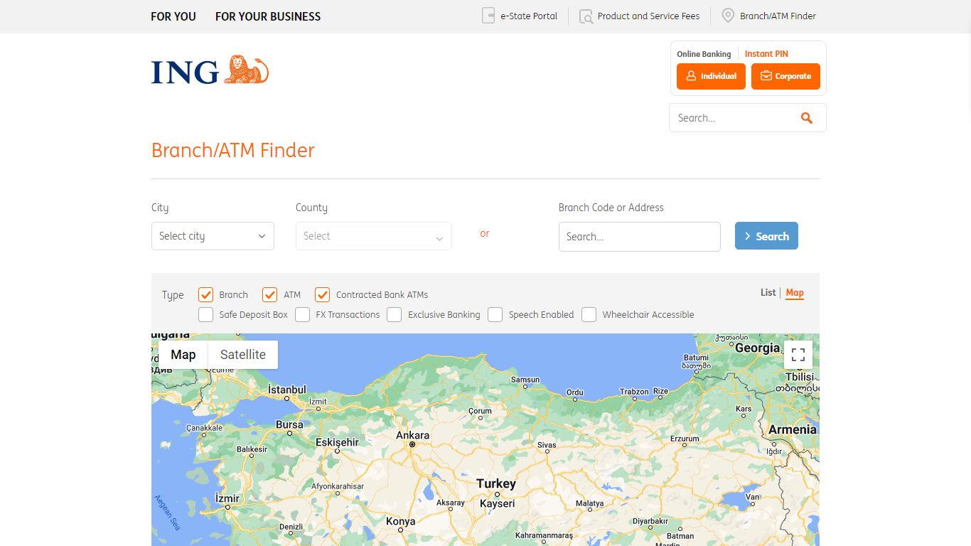
Task: Click Sivas label on the map
Action: pyautogui.click(x=547, y=445)
